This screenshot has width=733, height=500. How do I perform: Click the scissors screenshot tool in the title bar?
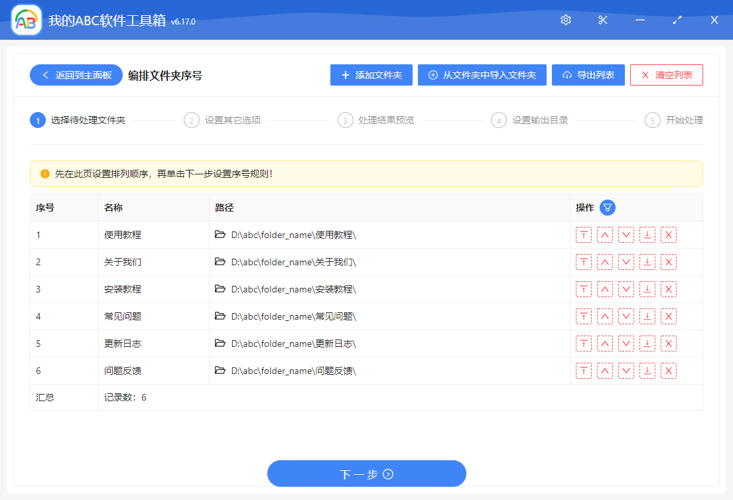pos(602,20)
